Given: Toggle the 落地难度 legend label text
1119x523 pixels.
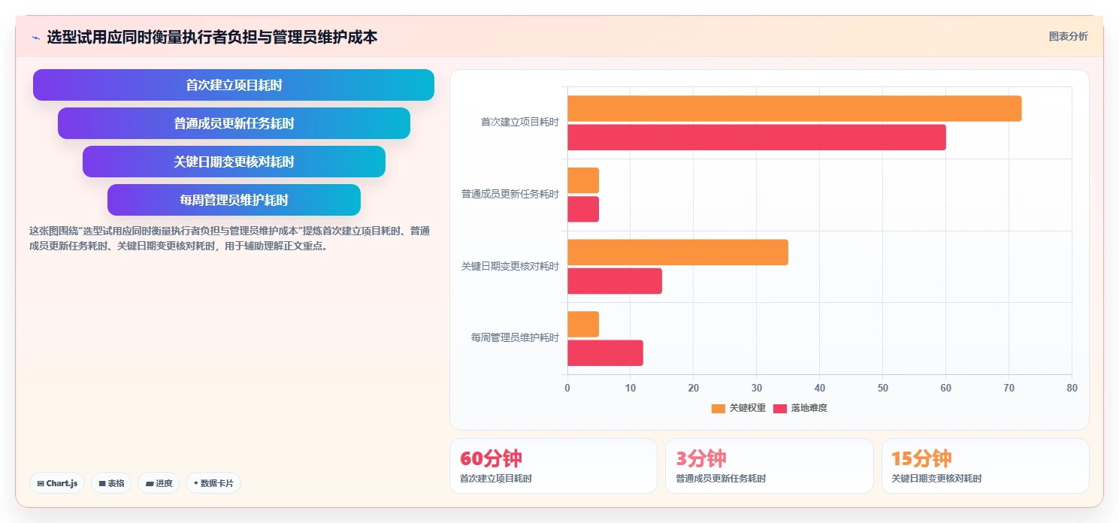Looking at the screenshot, I should 809,408.
